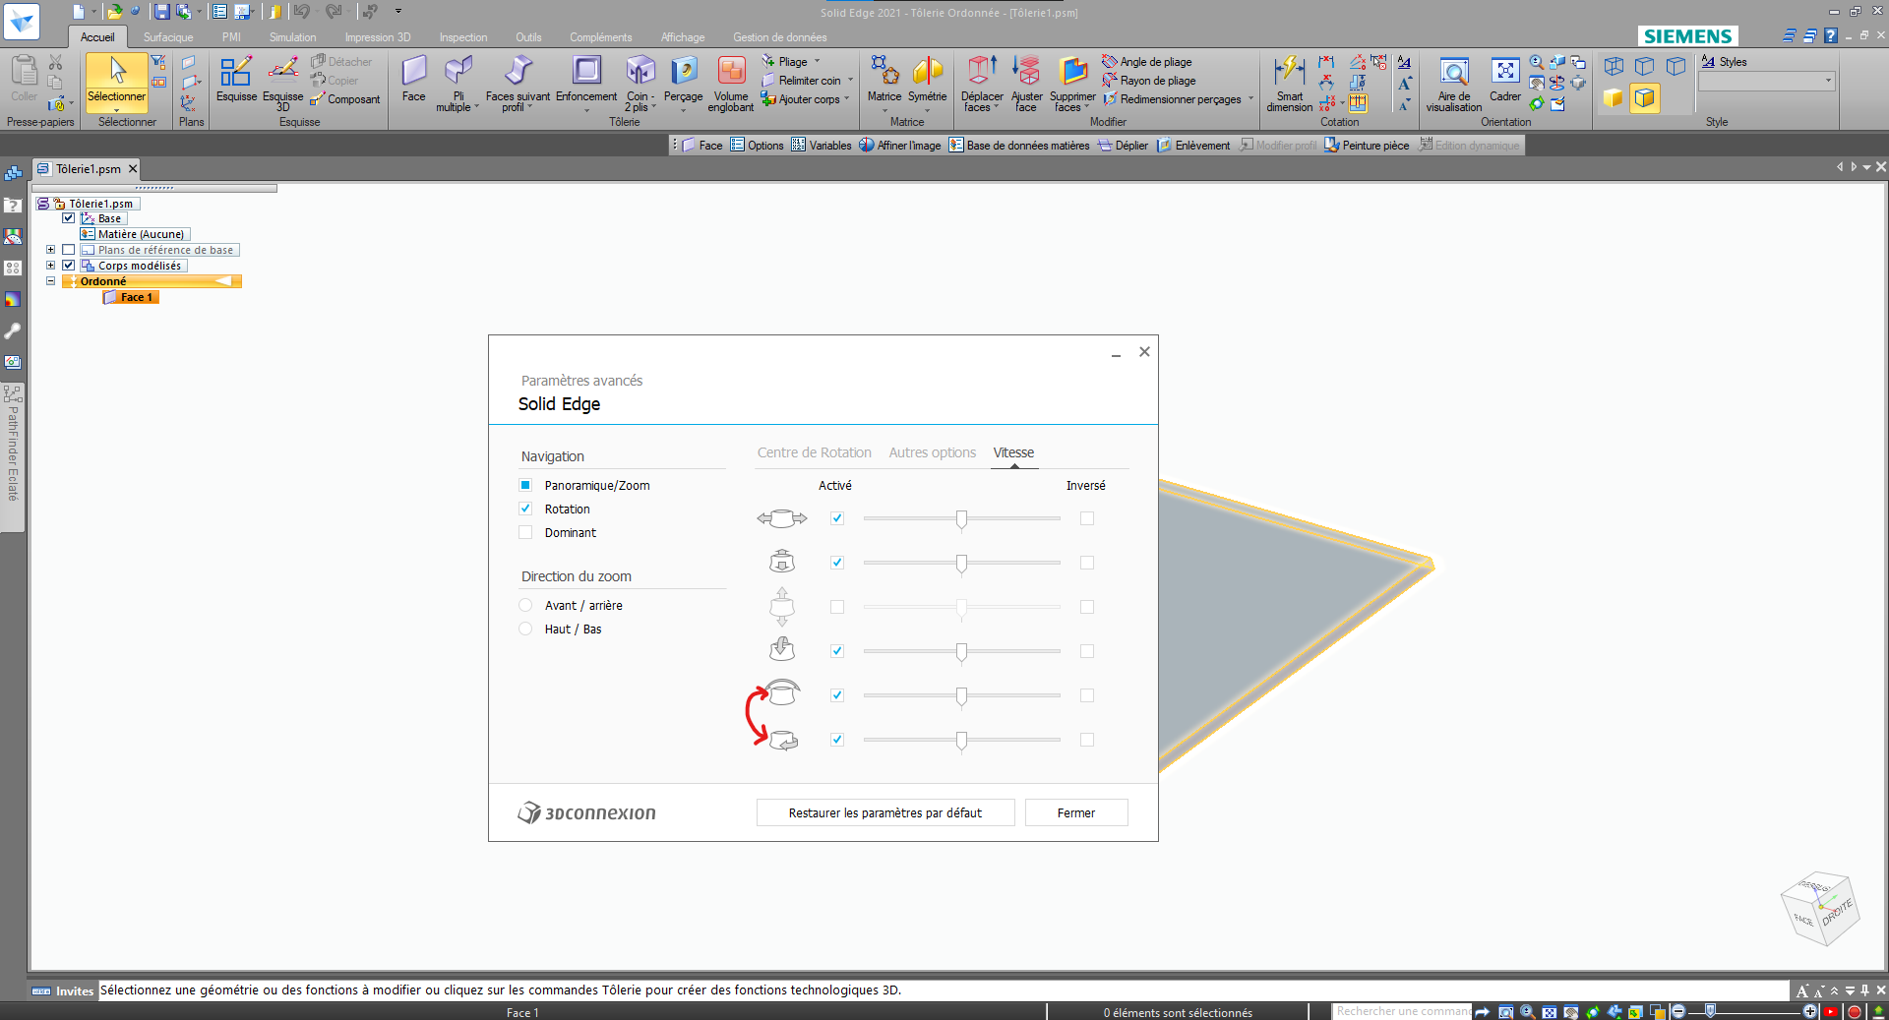
Task: Click the Options command bar button
Action: (757, 146)
